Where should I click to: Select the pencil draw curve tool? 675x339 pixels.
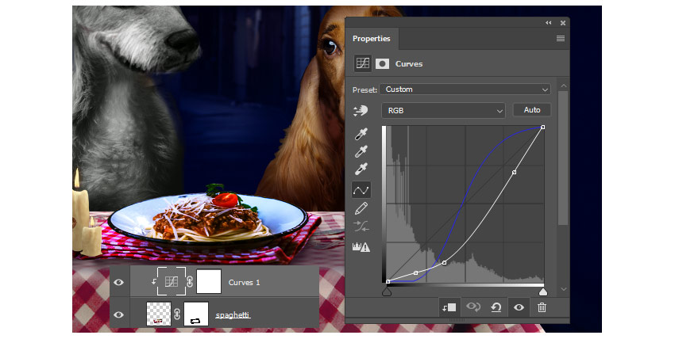coord(361,208)
